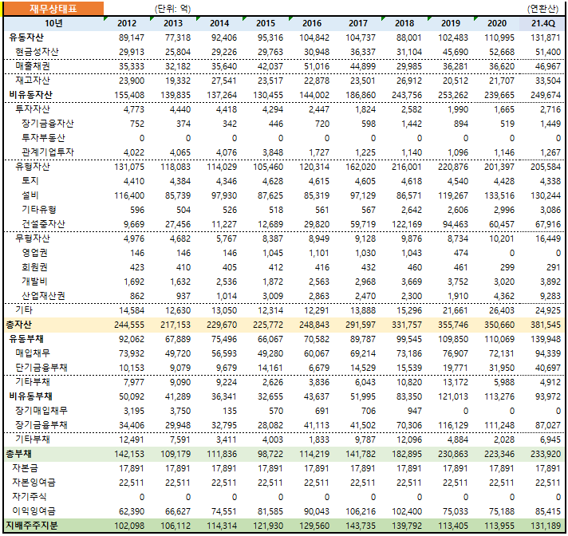Click the 2020 무형자산 value 10,201

502,238
